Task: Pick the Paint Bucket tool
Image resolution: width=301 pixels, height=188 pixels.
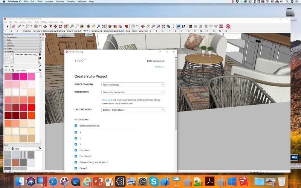Action: click(82, 26)
